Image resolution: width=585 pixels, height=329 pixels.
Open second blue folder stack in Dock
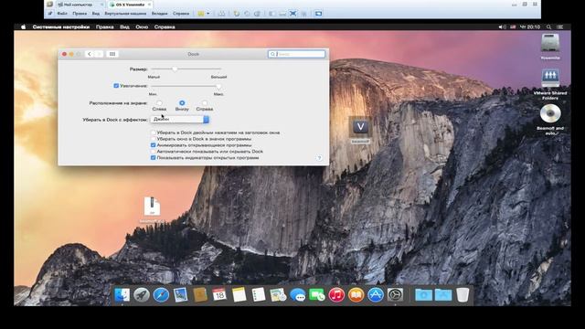(x=443, y=295)
